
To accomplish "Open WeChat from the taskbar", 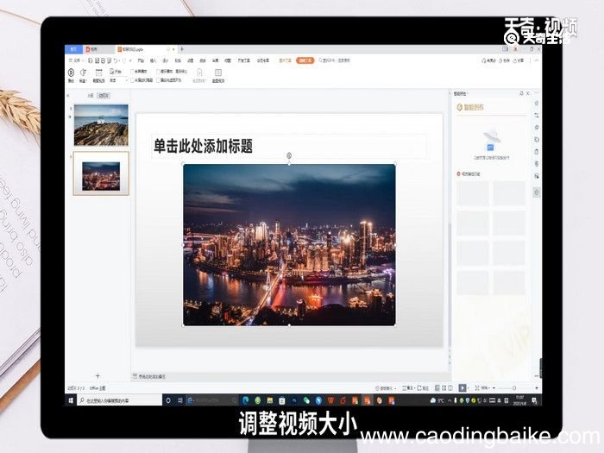I will coord(306,400).
